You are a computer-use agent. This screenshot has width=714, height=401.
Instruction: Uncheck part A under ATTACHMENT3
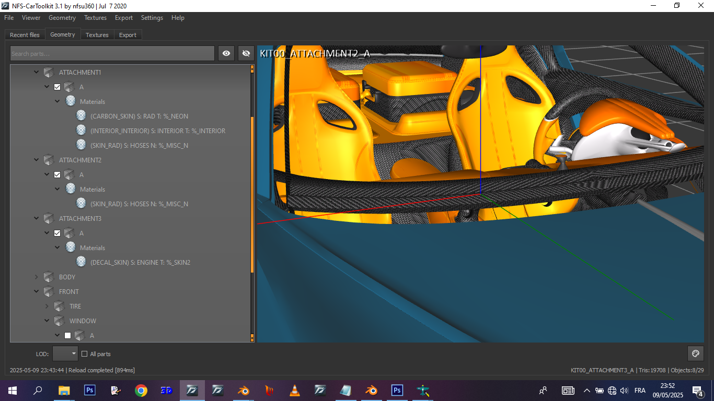(x=57, y=233)
